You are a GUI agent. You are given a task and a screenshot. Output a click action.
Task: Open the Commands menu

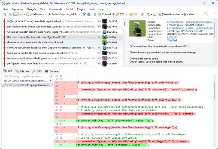click(x=56, y=9)
